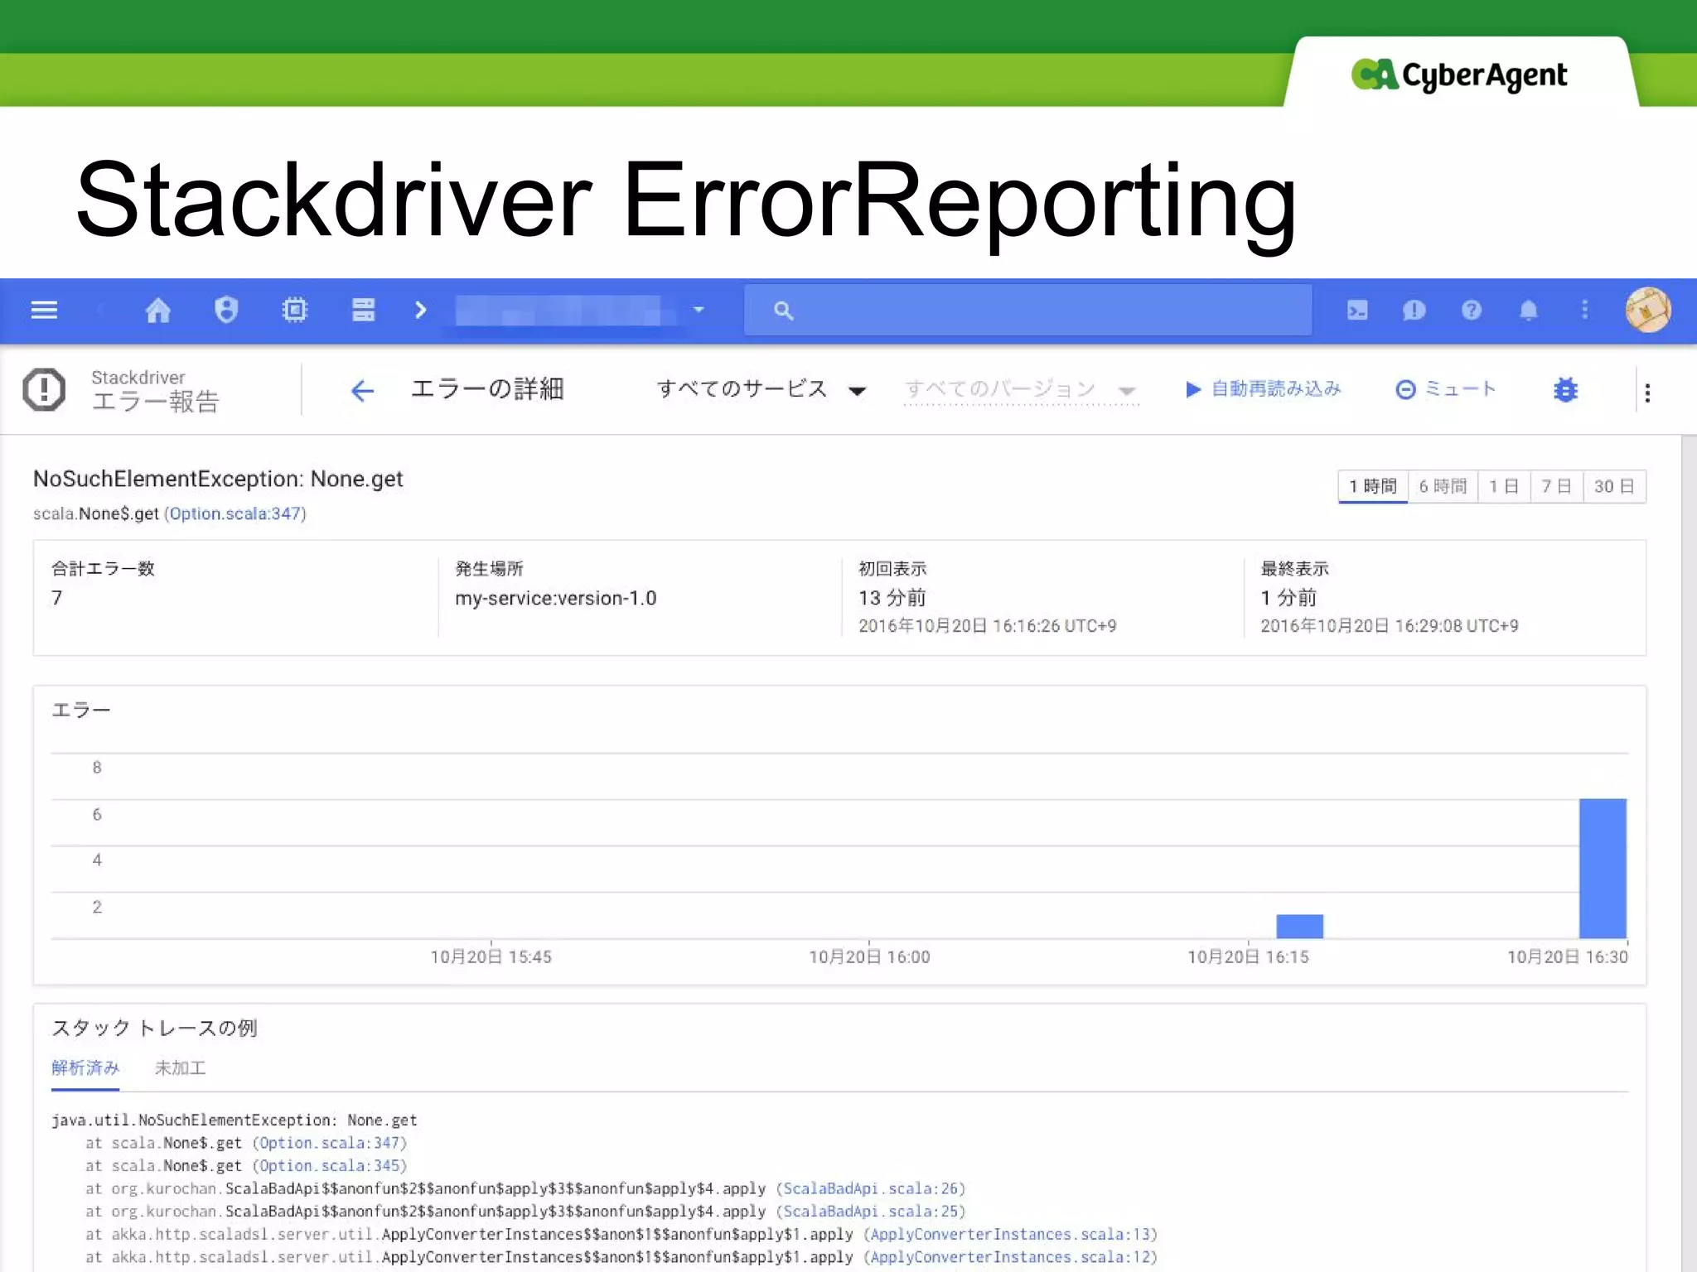
Task: Switch to the 未加工 raw tab
Action: 180,1068
